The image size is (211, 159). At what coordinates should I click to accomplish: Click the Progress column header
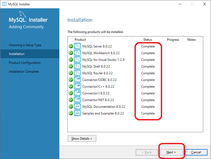[173, 40]
